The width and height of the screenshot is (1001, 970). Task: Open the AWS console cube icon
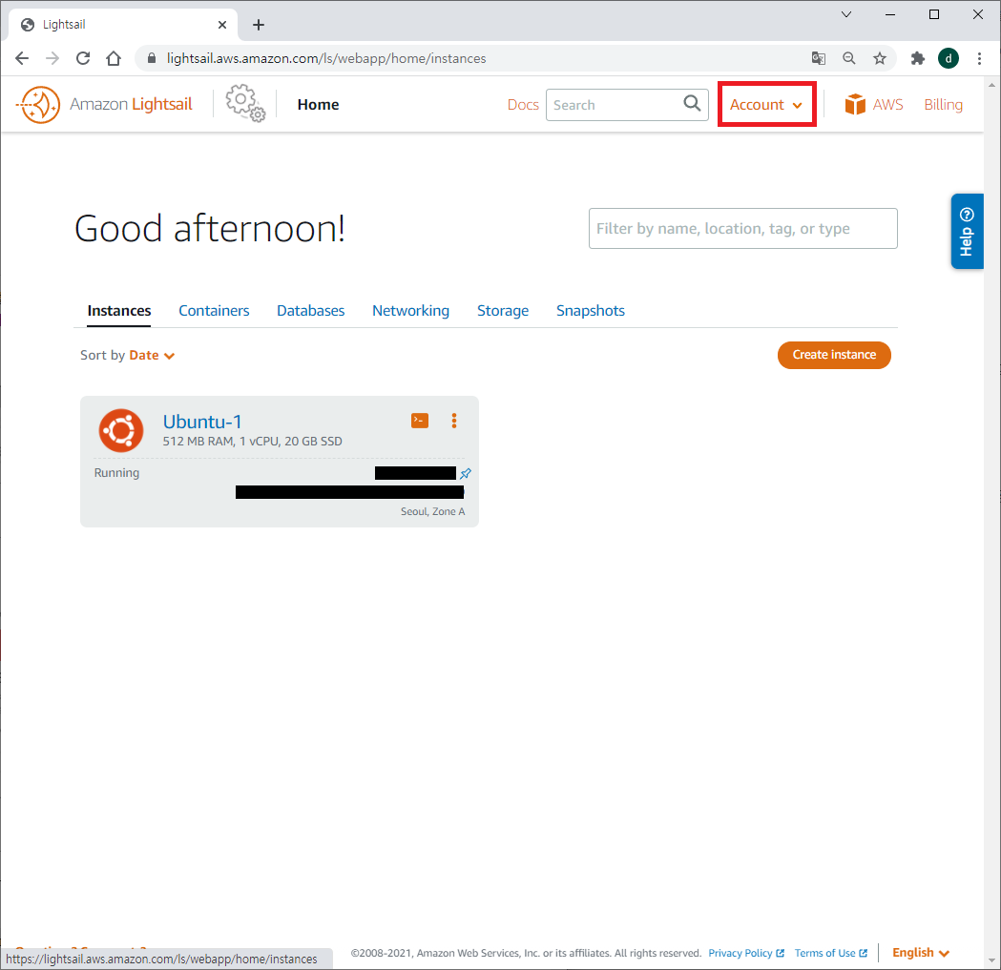[x=855, y=104]
